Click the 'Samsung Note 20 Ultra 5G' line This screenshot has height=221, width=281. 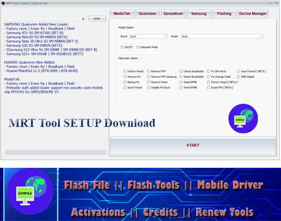(41, 41)
